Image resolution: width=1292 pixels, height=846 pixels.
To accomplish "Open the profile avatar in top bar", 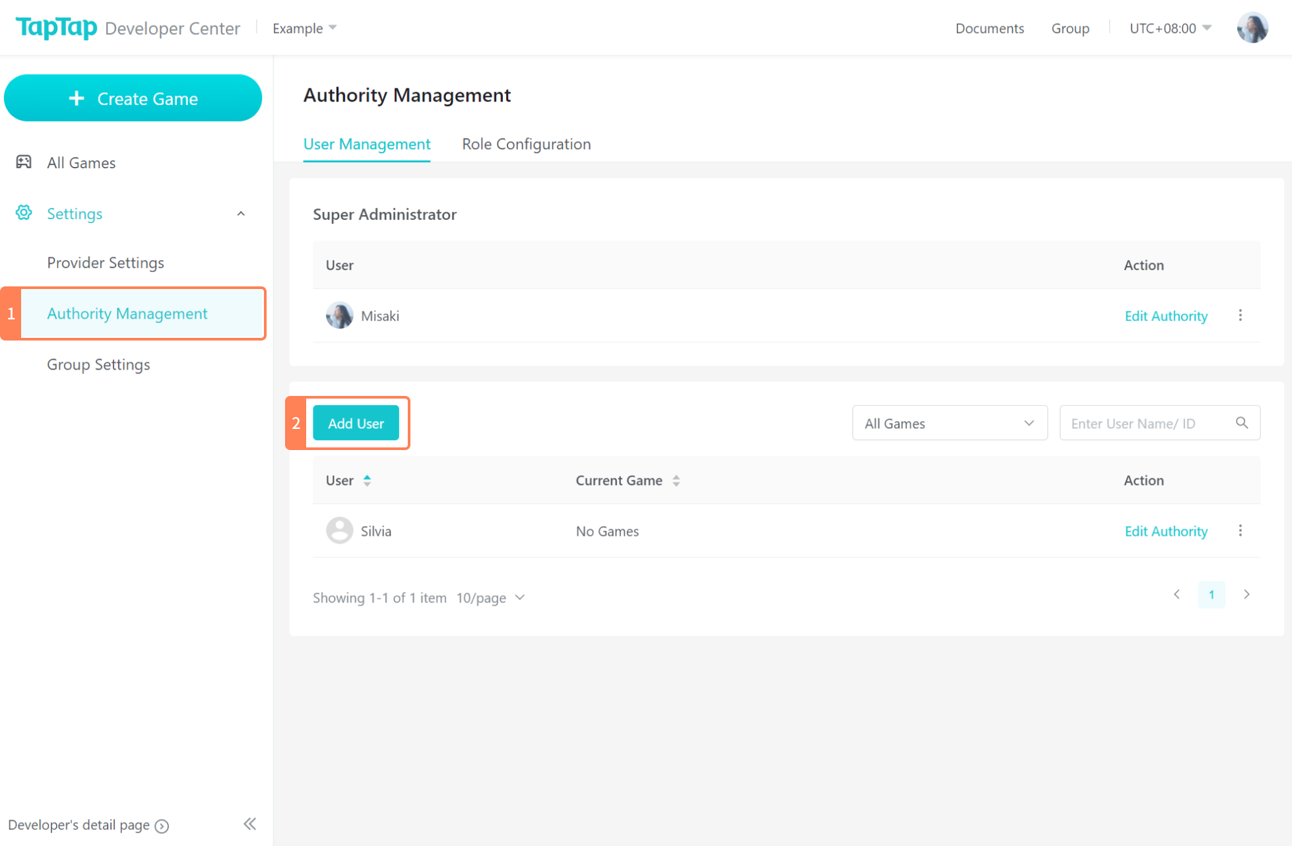I will pyautogui.click(x=1252, y=28).
